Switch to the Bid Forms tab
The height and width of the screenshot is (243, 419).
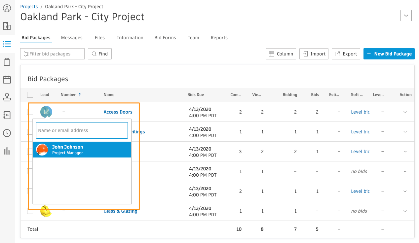pyautogui.click(x=165, y=38)
